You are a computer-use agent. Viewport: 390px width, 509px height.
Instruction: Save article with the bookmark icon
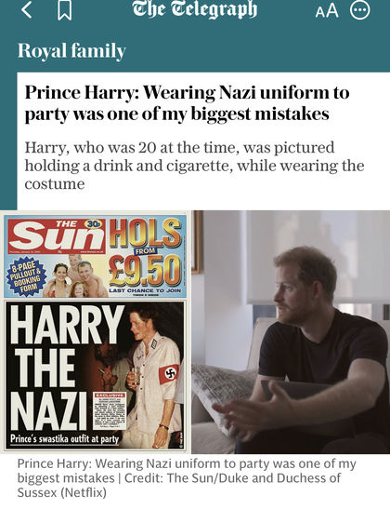(x=65, y=11)
